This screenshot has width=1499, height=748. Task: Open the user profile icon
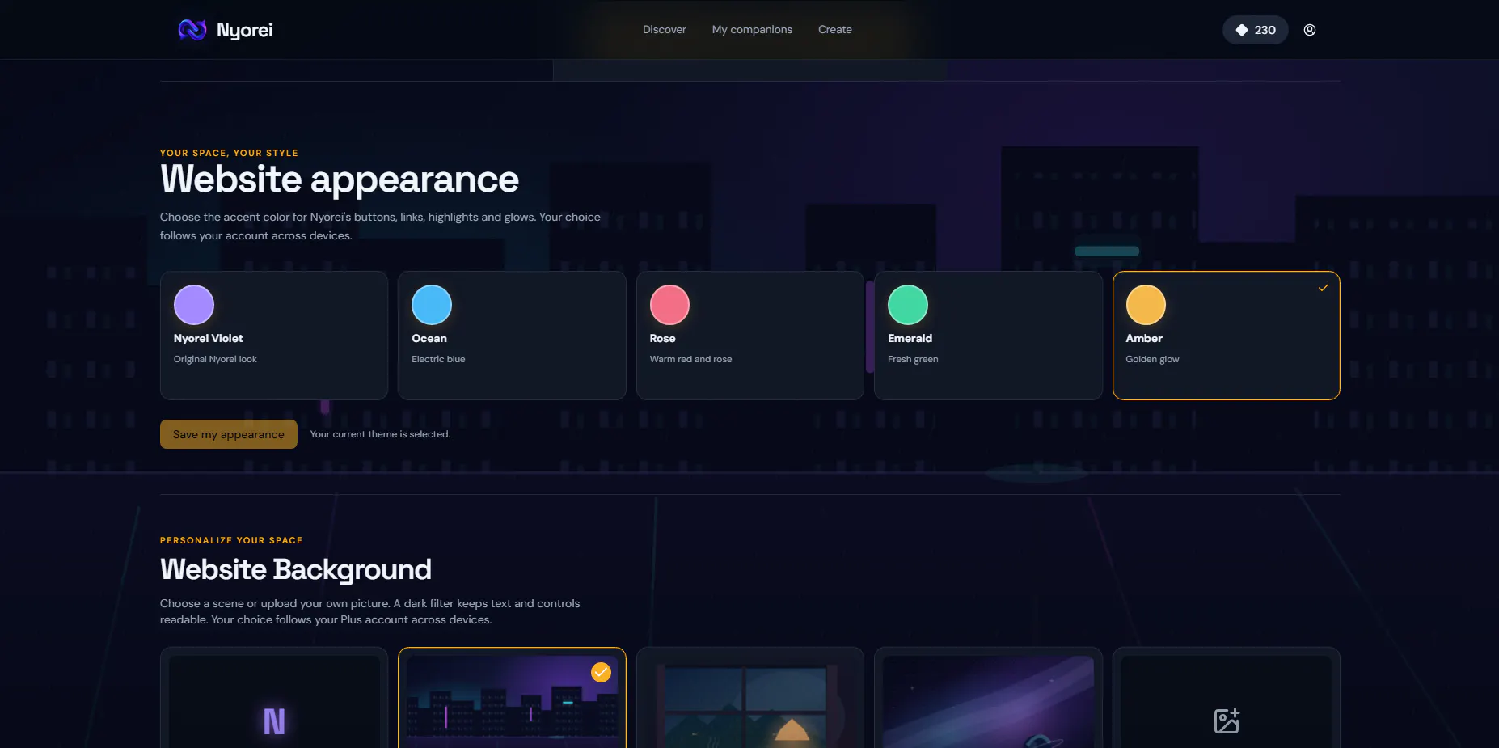pyautogui.click(x=1310, y=30)
